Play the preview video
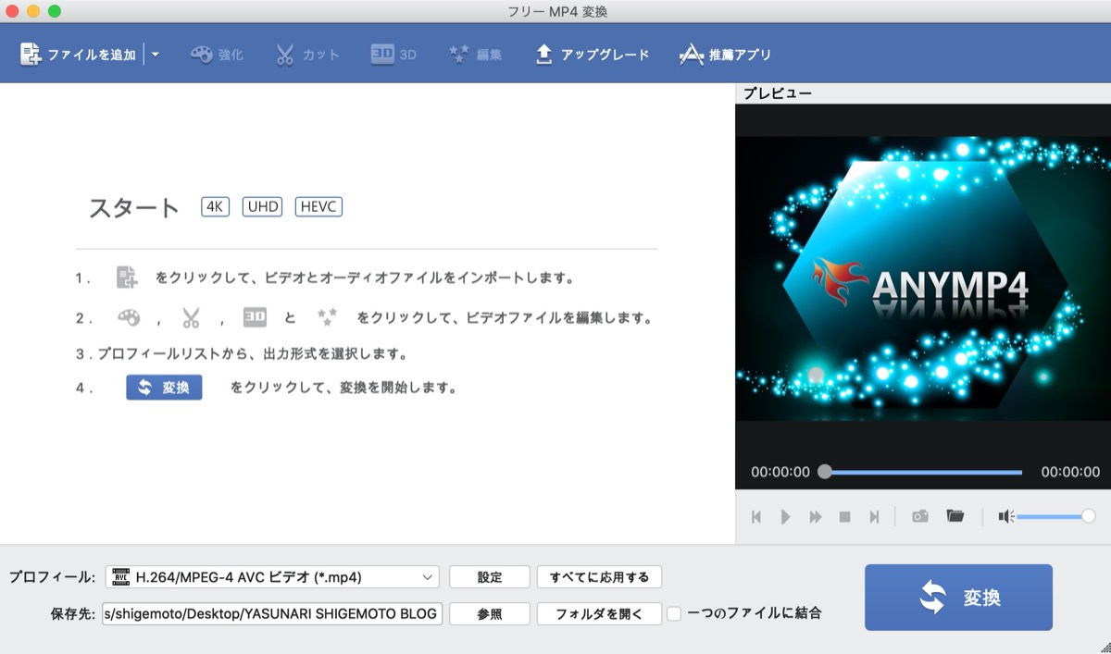Image resolution: width=1111 pixels, height=654 pixels. point(785,517)
